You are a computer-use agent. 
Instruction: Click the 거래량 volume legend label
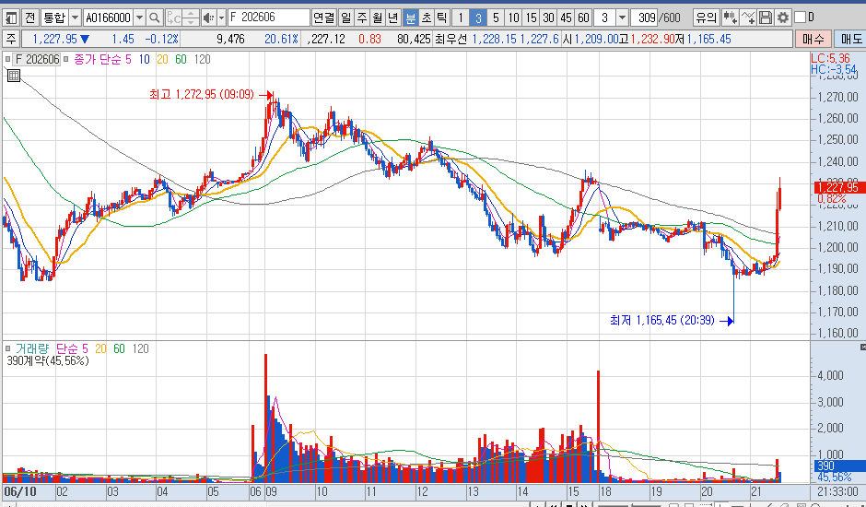[32, 348]
